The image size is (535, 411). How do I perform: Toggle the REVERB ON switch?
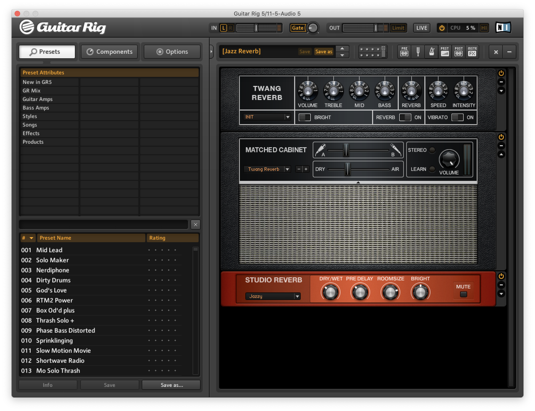click(405, 117)
